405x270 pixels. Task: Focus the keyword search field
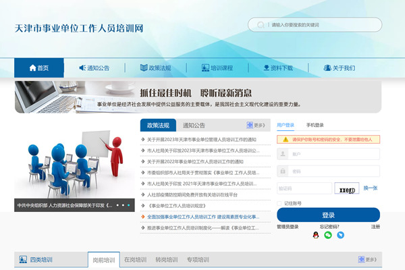click(x=315, y=25)
